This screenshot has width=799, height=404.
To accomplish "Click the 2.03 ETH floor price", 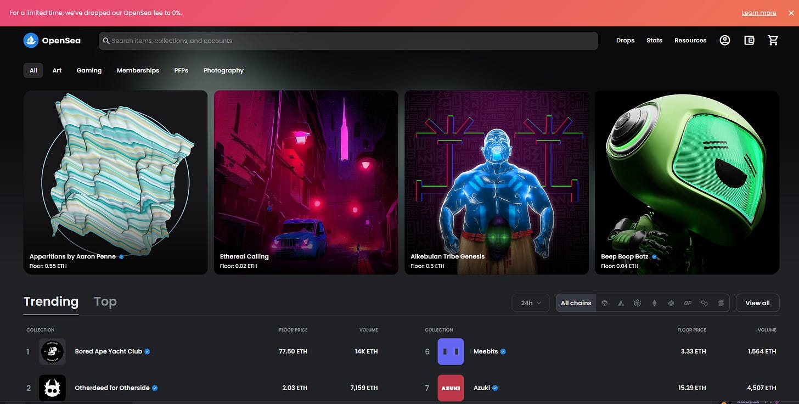I will (295, 388).
